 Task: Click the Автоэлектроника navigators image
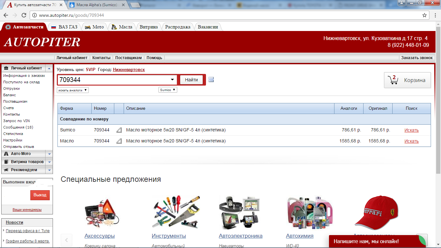pyautogui.click(x=239, y=212)
